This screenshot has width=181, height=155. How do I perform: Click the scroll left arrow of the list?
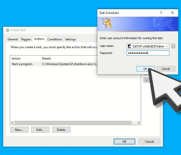pyautogui.click(x=12, y=122)
